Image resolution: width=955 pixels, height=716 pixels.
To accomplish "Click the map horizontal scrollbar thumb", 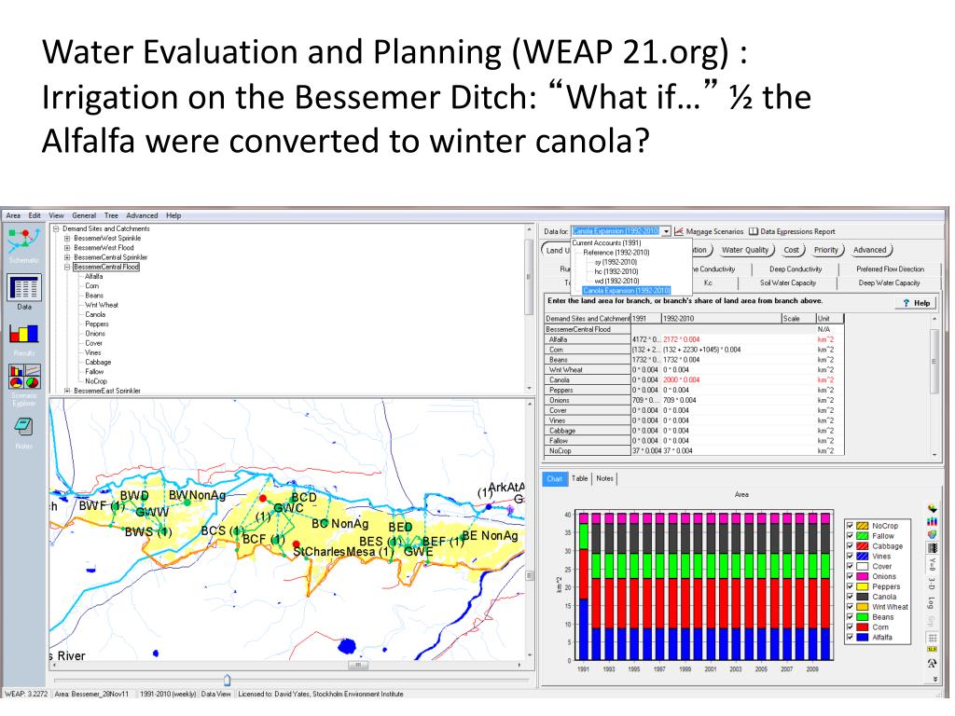I will [x=358, y=665].
